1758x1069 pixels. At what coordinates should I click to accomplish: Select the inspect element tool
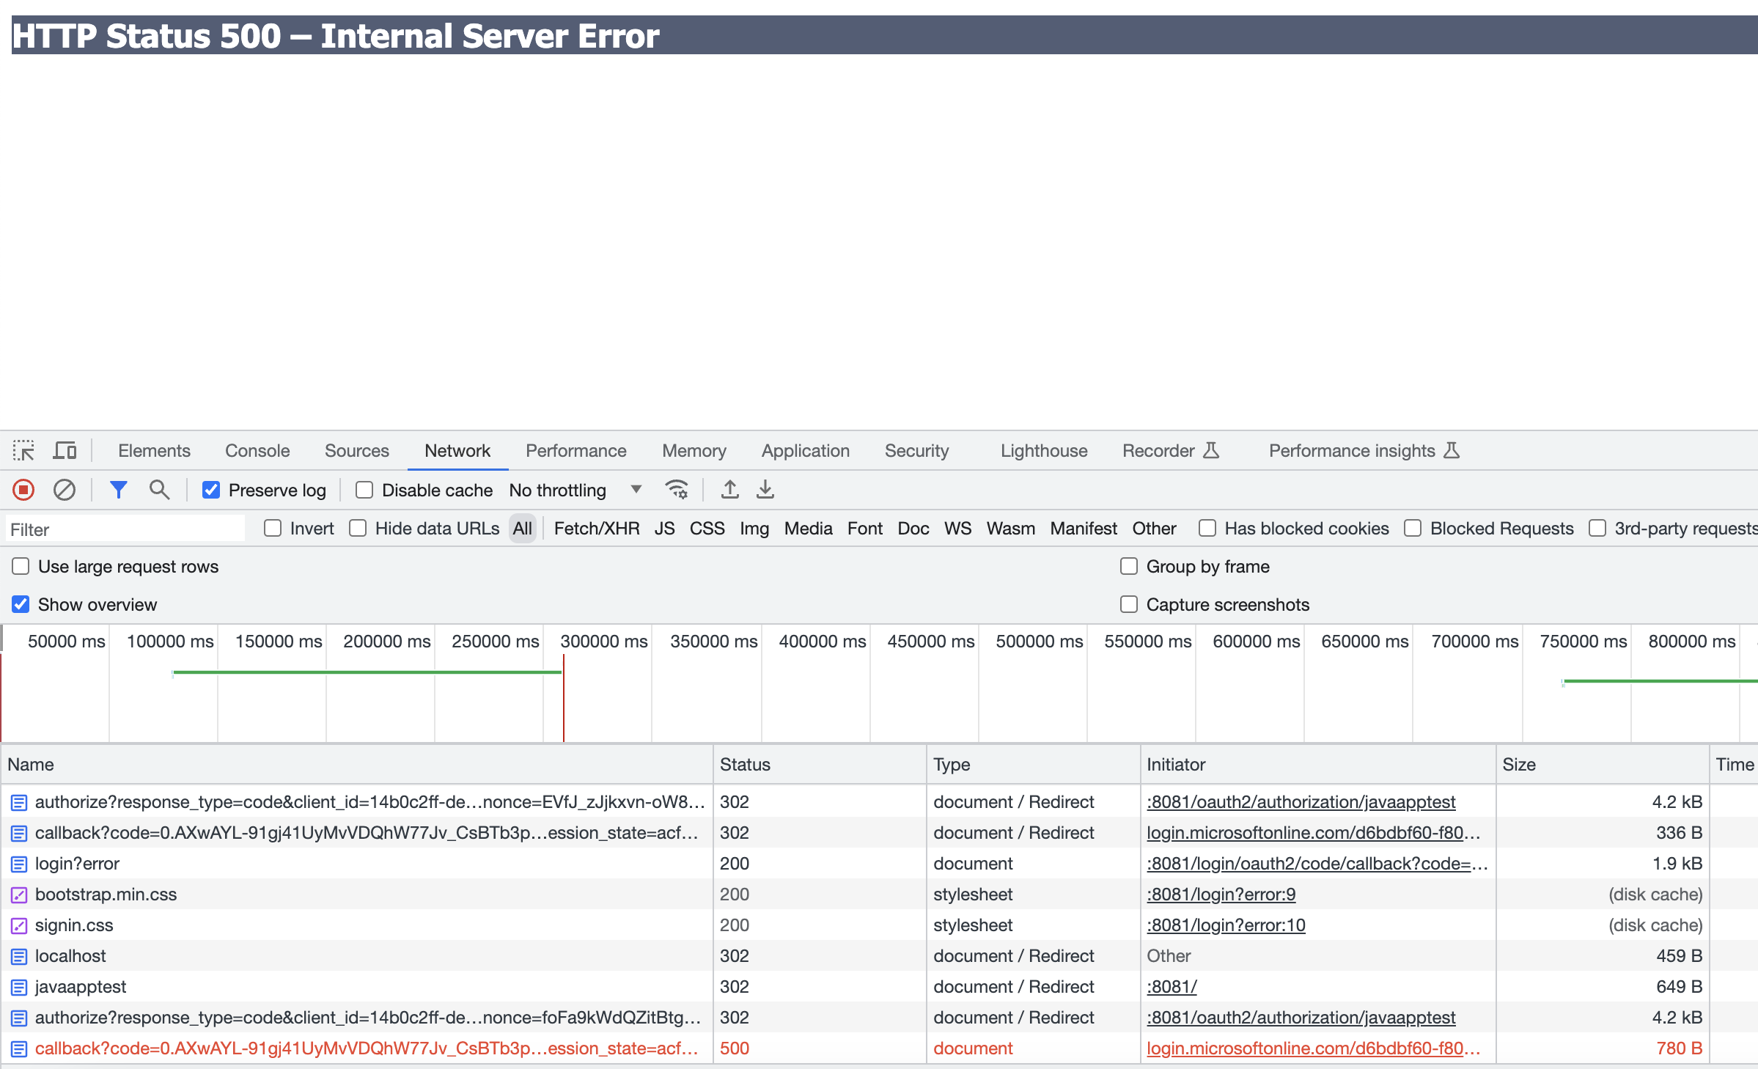tap(24, 450)
